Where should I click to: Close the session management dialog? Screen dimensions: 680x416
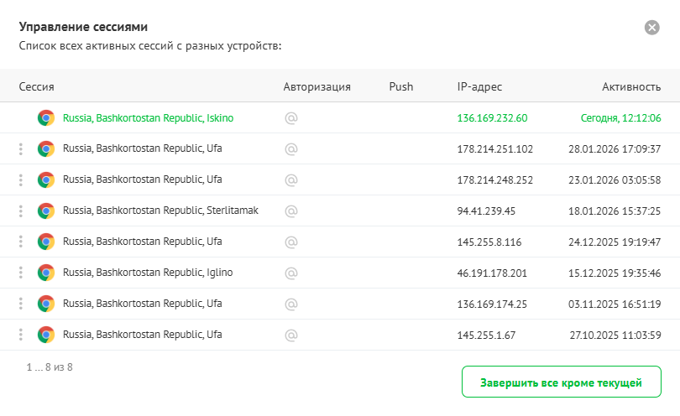(x=652, y=28)
